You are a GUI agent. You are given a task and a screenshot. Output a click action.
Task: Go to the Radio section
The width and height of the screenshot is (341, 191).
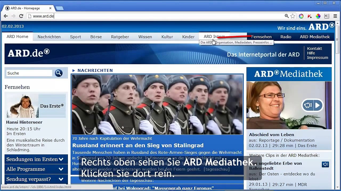point(286,37)
